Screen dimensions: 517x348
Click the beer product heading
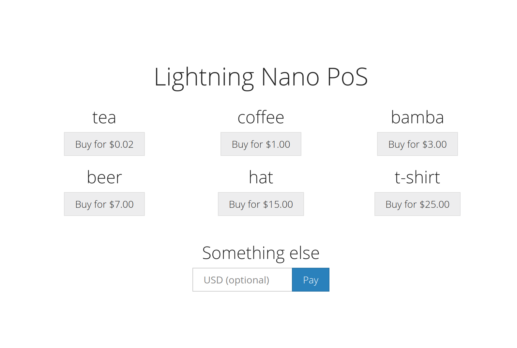coord(104,177)
